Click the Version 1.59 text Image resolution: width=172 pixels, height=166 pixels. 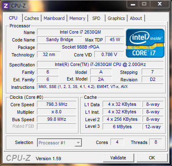click(48, 159)
